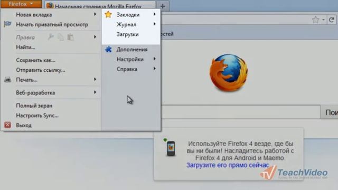The width and height of the screenshot is (338, 190).
Task: Expand Печать submenu arrow
Action: click(95, 79)
